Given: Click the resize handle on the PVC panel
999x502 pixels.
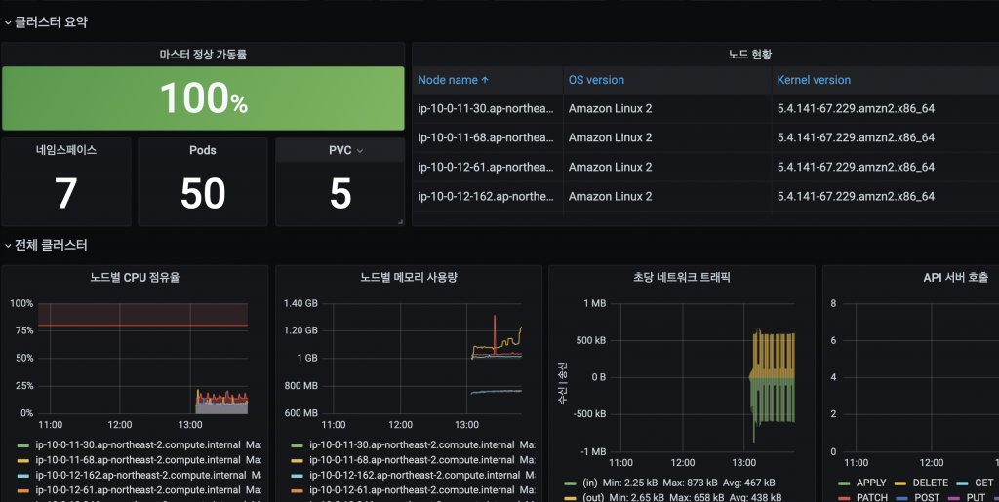Looking at the screenshot, I should 400,222.
